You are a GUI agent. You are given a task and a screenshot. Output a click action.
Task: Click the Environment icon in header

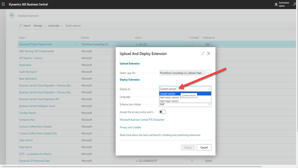coord(276,4)
